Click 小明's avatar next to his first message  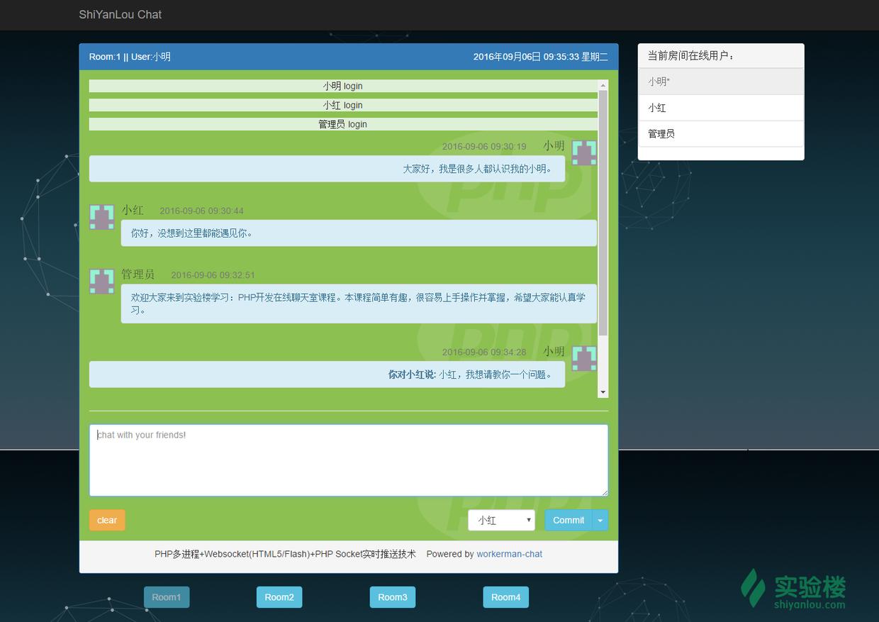point(583,152)
